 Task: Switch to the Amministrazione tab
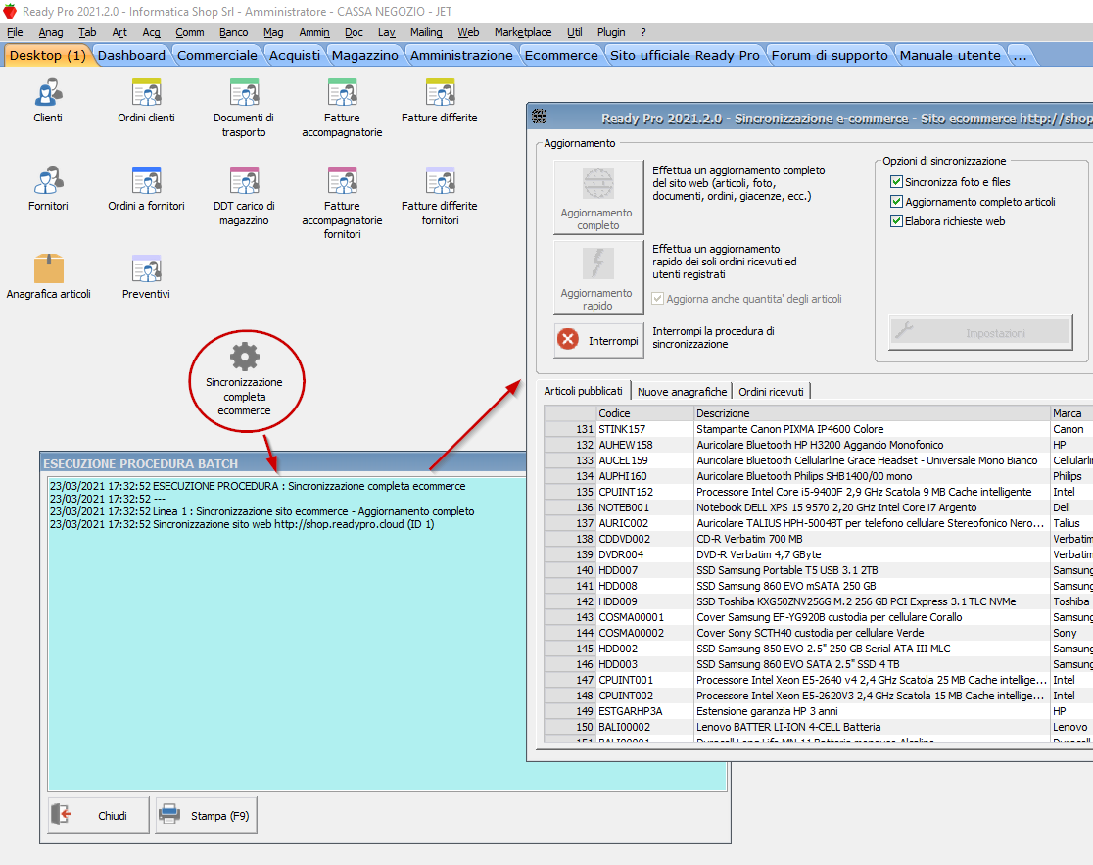461,55
